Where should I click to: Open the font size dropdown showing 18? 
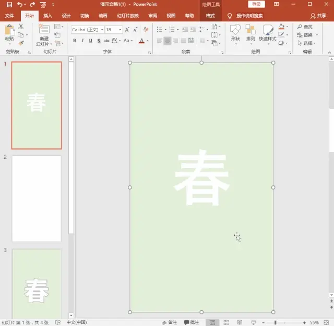click(x=120, y=30)
